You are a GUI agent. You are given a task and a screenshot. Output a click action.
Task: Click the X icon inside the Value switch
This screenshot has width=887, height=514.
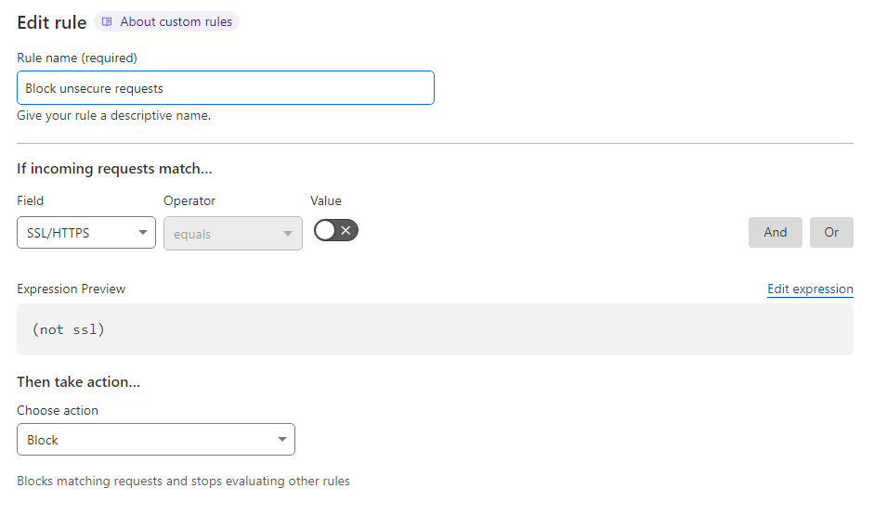click(x=346, y=230)
